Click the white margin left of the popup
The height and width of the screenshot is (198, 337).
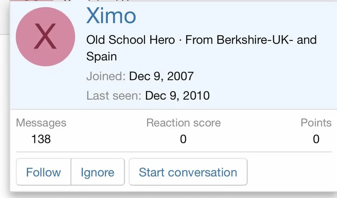5,116
